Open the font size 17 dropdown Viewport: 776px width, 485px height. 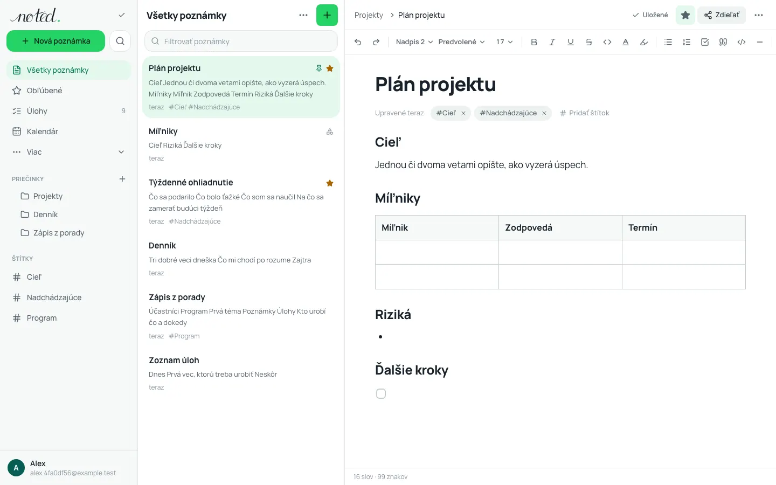(504, 42)
